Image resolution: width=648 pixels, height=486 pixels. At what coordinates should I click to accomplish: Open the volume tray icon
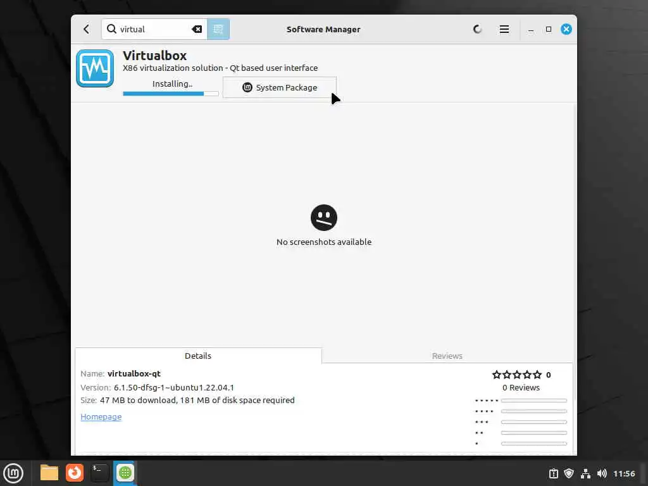coord(602,473)
